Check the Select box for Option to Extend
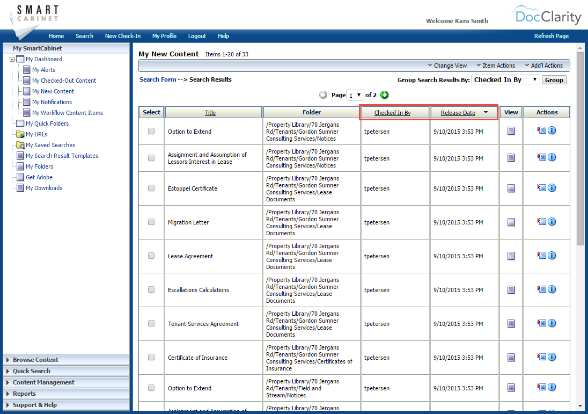588x414 pixels. (x=151, y=131)
